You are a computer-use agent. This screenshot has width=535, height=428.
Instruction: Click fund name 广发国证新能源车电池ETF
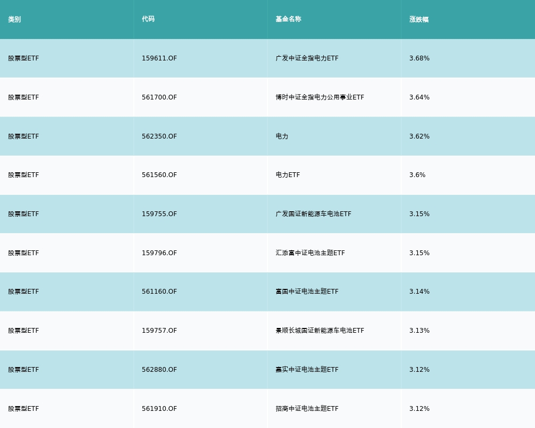point(313,214)
